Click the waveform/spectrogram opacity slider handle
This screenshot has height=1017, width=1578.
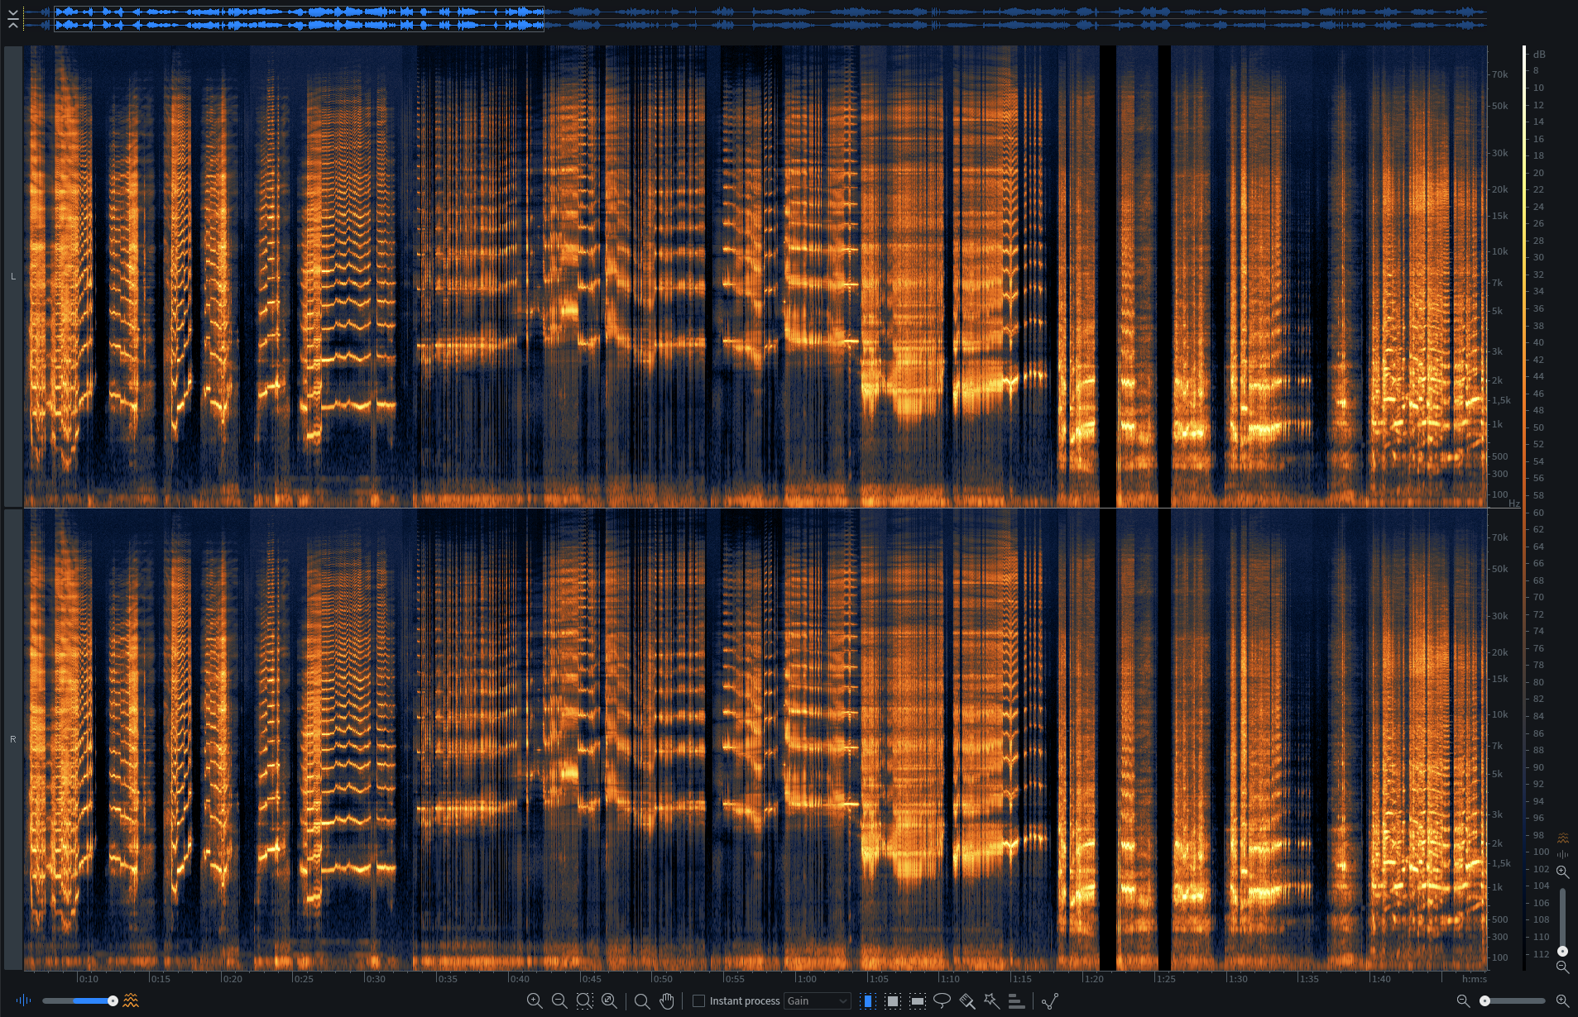[113, 1001]
